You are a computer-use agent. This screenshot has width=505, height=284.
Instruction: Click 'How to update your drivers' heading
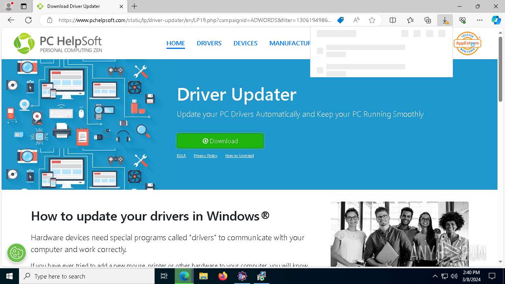[150, 216]
